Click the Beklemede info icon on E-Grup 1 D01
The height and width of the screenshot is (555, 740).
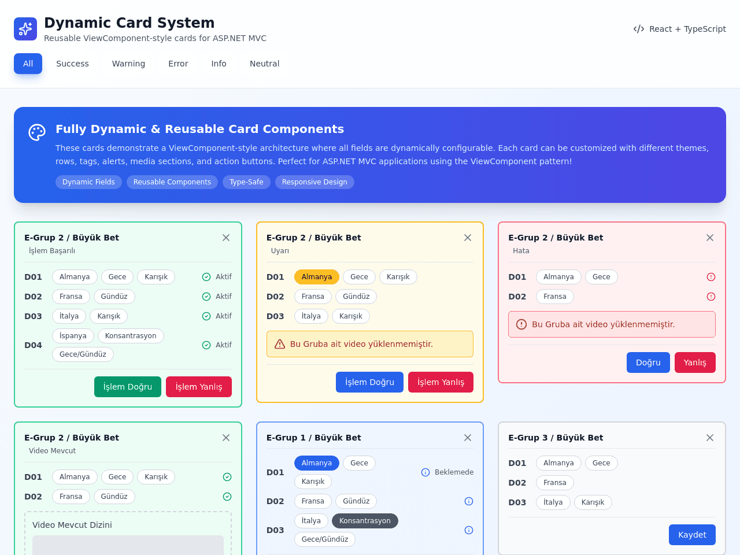[x=425, y=472]
